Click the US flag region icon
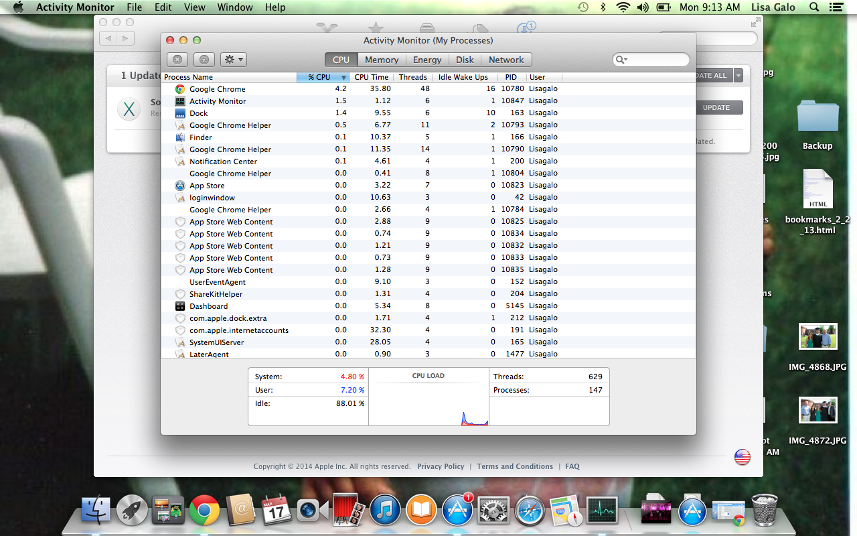The height and width of the screenshot is (536, 857). tap(743, 457)
